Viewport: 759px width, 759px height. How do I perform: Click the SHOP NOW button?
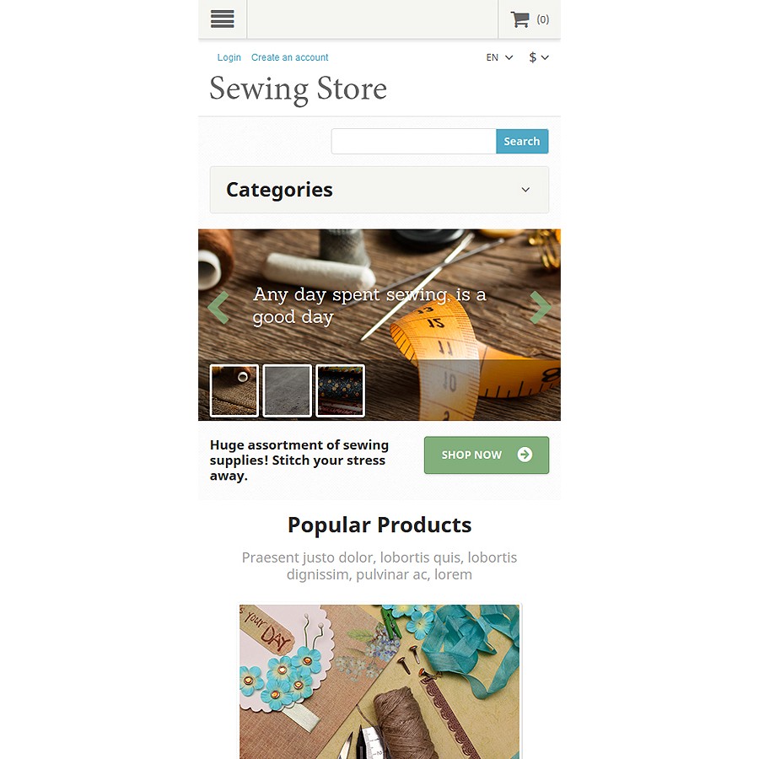tap(487, 455)
